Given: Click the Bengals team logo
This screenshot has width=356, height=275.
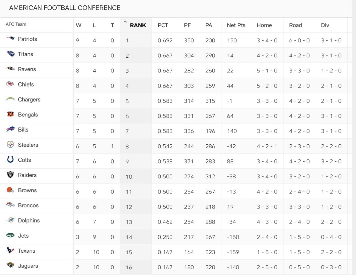Looking at the screenshot, I should tap(10, 114).
